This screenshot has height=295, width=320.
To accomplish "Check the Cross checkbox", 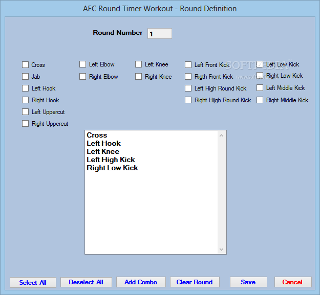I will pyautogui.click(x=25, y=65).
